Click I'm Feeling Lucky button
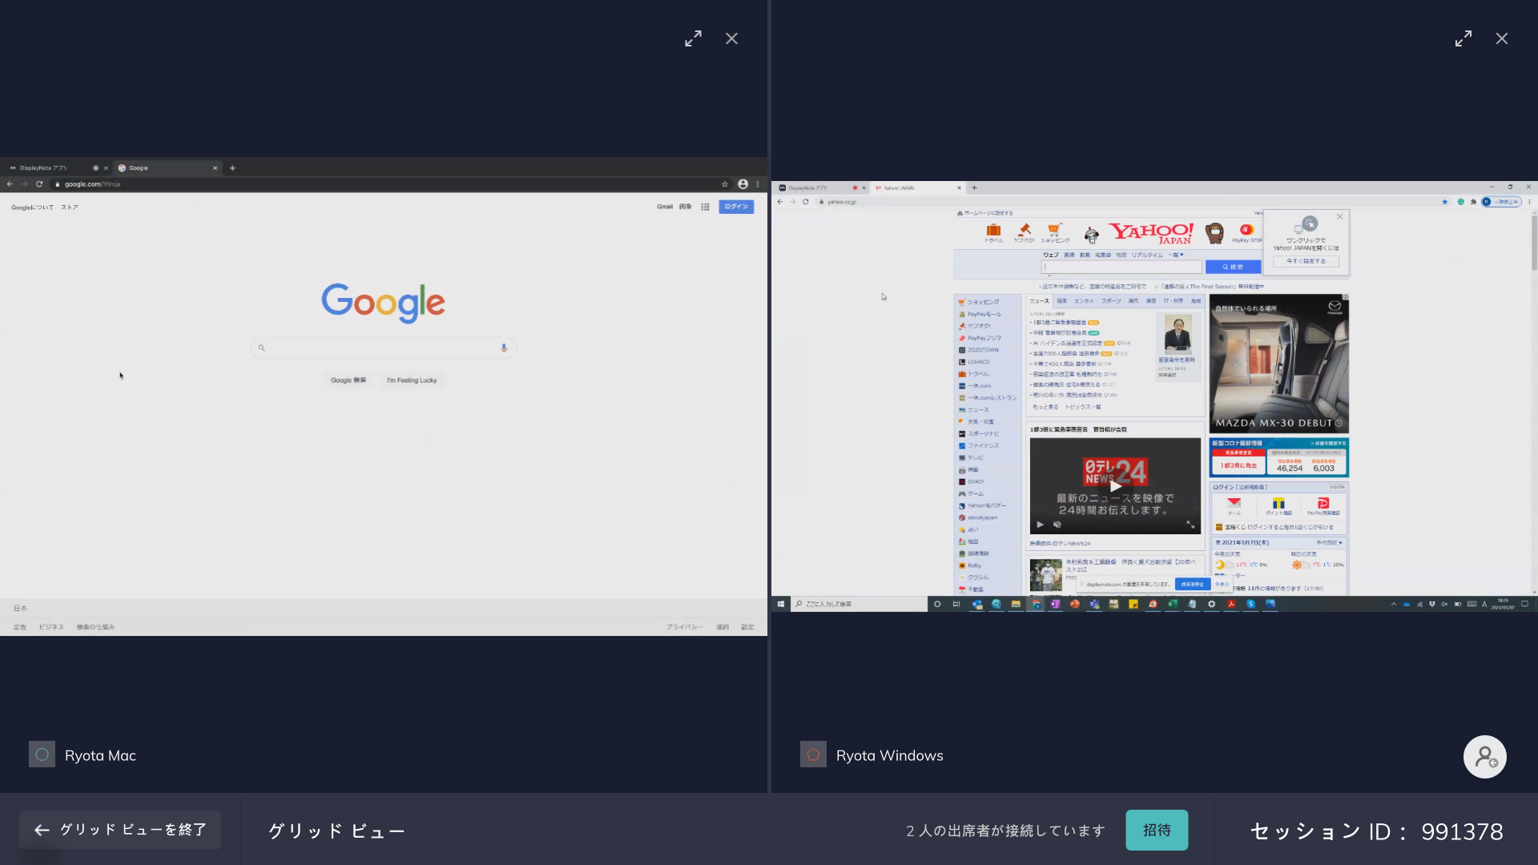 coord(412,380)
